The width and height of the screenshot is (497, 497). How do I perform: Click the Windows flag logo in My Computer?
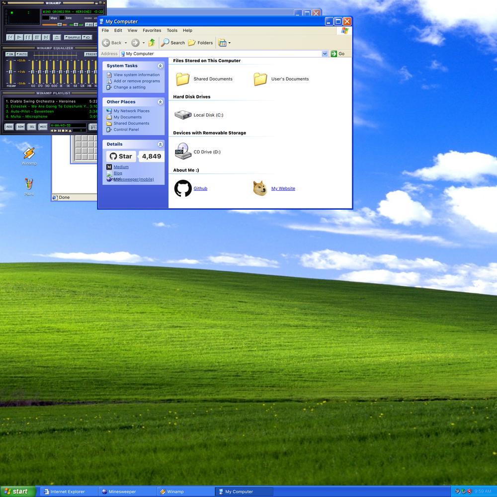(344, 30)
